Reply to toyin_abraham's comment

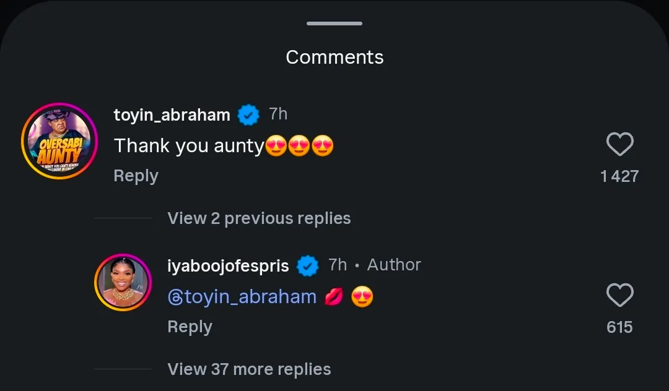tap(136, 176)
